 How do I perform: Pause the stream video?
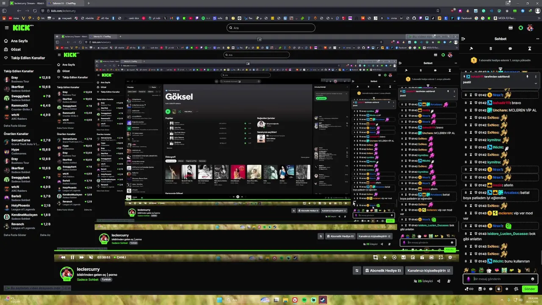[72, 257]
